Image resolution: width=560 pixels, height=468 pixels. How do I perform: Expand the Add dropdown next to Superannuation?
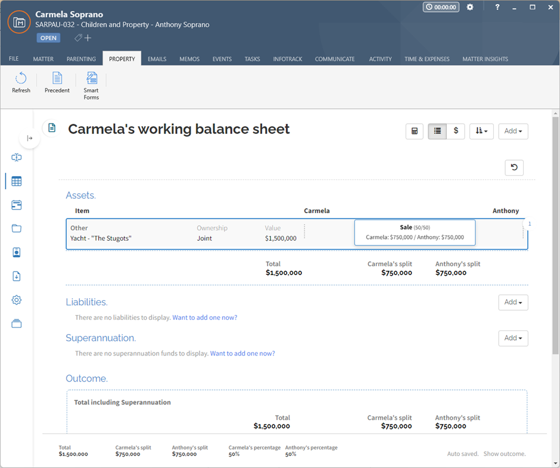click(513, 338)
